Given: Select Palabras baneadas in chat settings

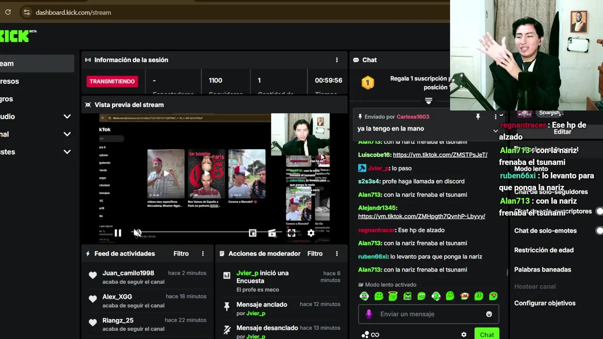Looking at the screenshot, I should pyautogui.click(x=542, y=270).
